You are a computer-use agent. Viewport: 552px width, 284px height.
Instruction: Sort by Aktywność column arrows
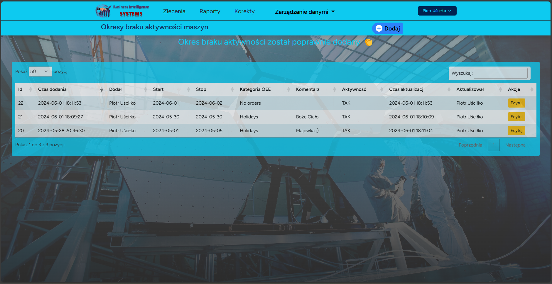point(381,90)
